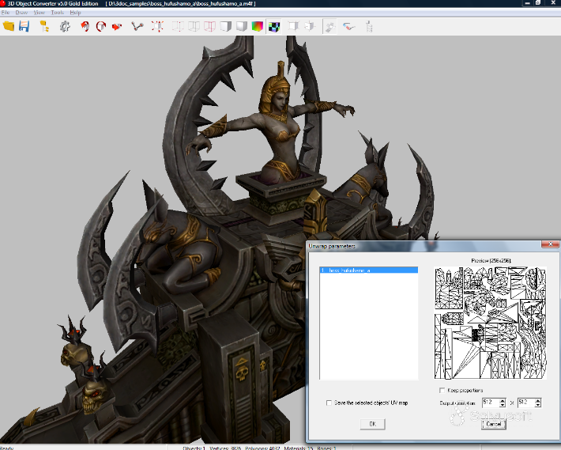Image resolution: width=561 pixels, height=450 pixels.
Task: Open the Draw menu
Action: tap(21, 12)
